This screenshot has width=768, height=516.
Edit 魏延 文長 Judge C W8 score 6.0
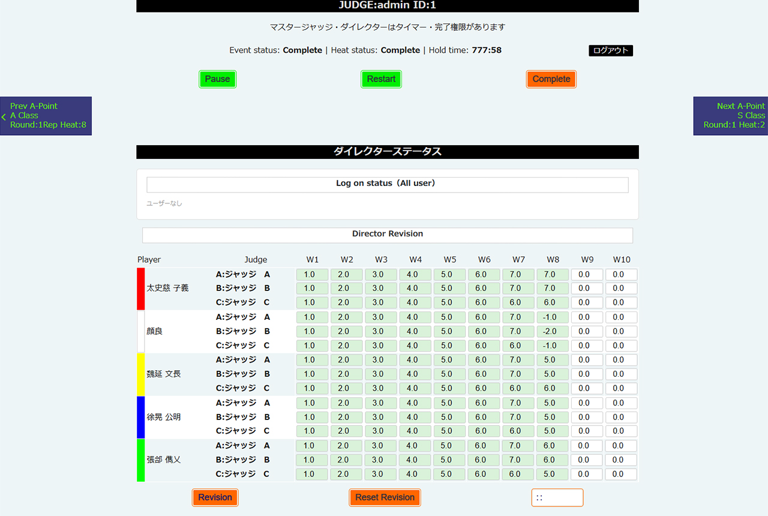(x=553, y=389)
